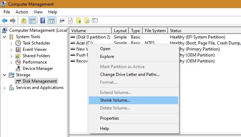241x137 pixels.
Task: Click the Forward arrow toolbar icon
Action: [x=13, y=20]
